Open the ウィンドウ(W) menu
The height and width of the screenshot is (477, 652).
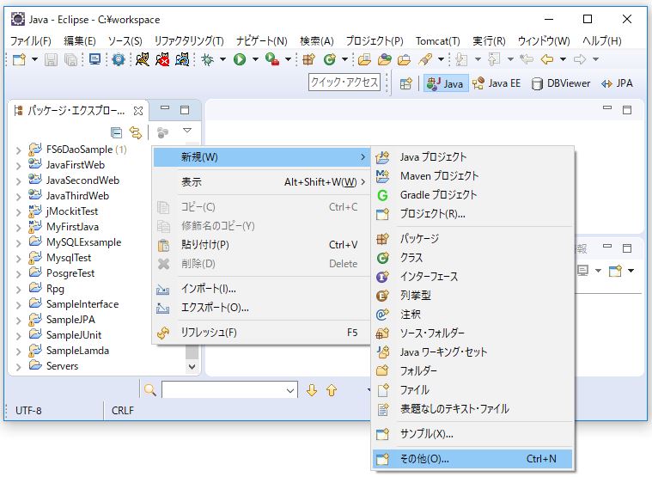[544, 40]
